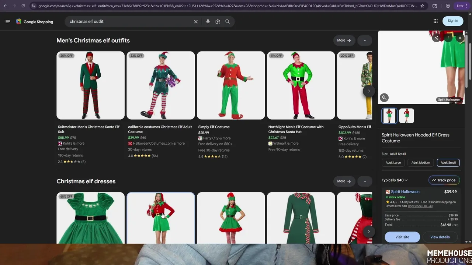View site information icon in address bar
472x265 pixels.
[x=34, y=6]
